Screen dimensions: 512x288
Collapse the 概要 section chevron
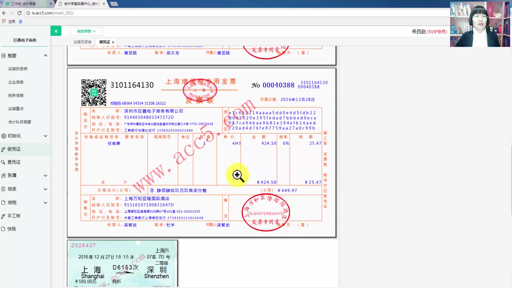pyautogui.click(x=46, y=55)
